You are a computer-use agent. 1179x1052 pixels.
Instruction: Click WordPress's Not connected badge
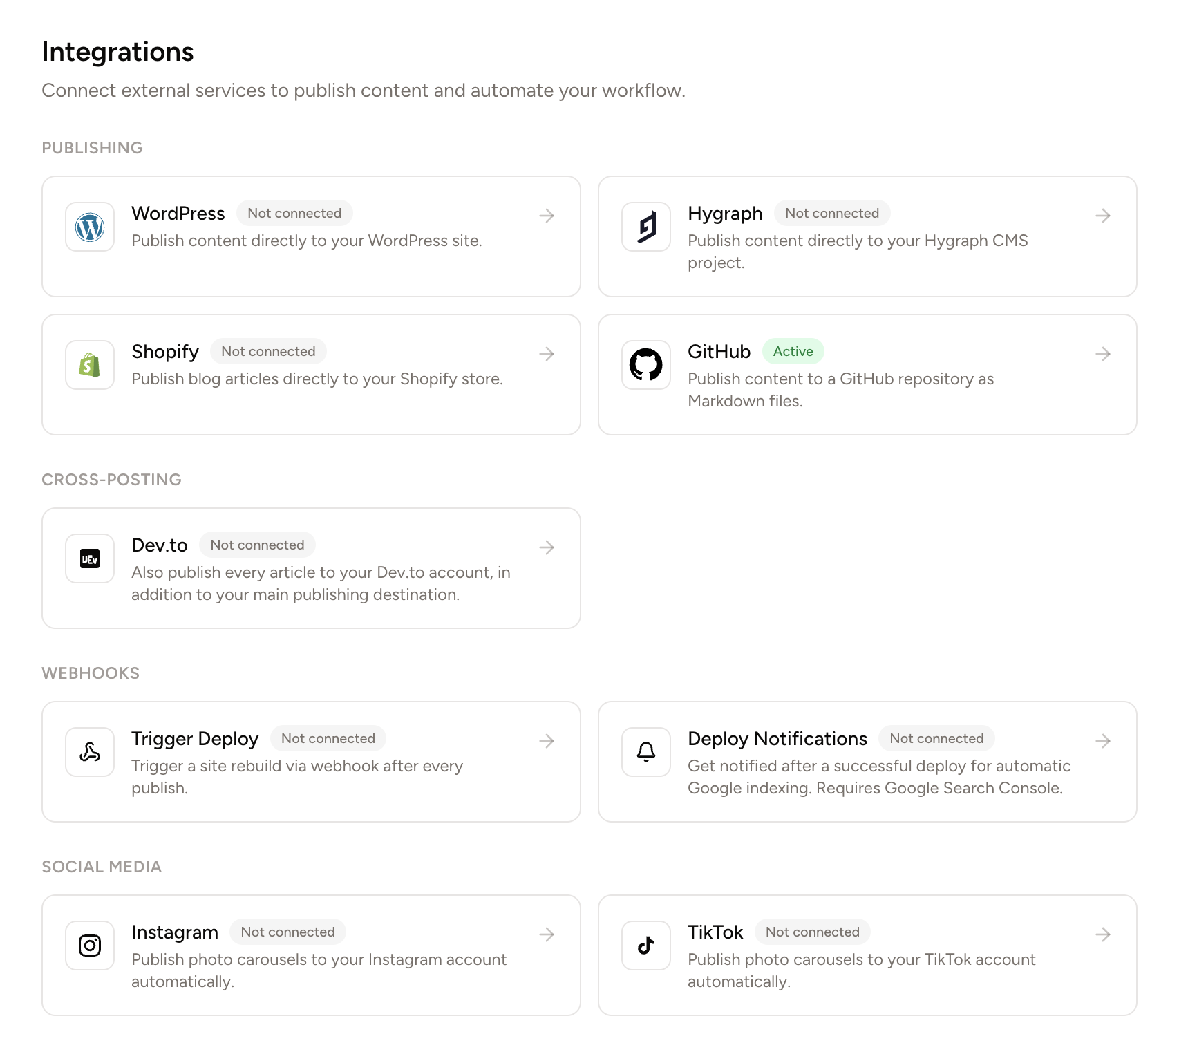pos(294,213)
